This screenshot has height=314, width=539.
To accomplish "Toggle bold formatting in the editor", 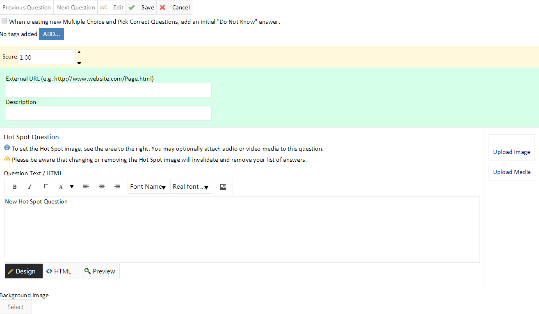I will pyautogui.click(x=15, y=187).
